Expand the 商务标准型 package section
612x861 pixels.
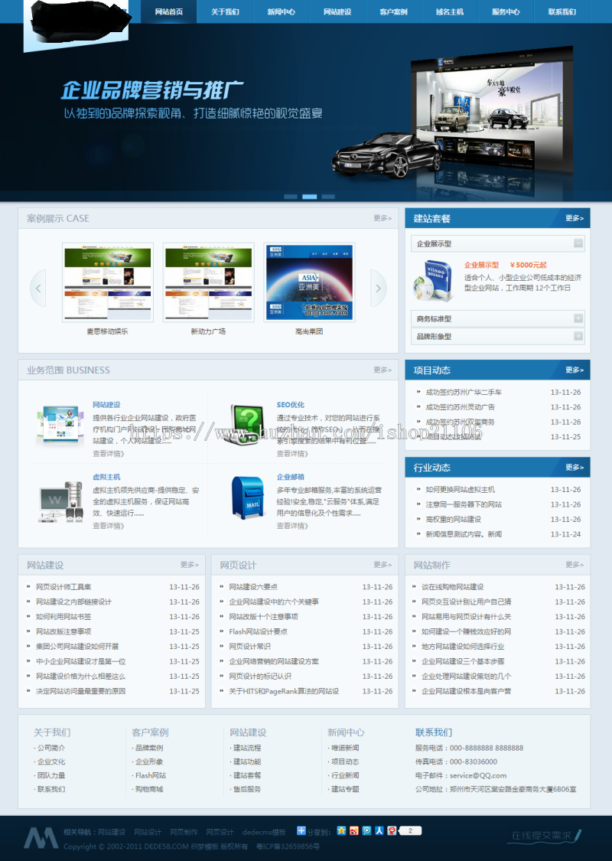click(x=578, y=318)
